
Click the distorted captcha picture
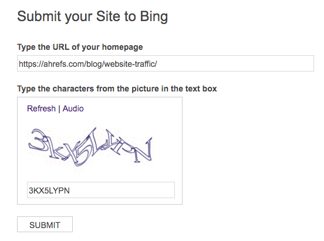pyautogui.click(x=90, y=147)
